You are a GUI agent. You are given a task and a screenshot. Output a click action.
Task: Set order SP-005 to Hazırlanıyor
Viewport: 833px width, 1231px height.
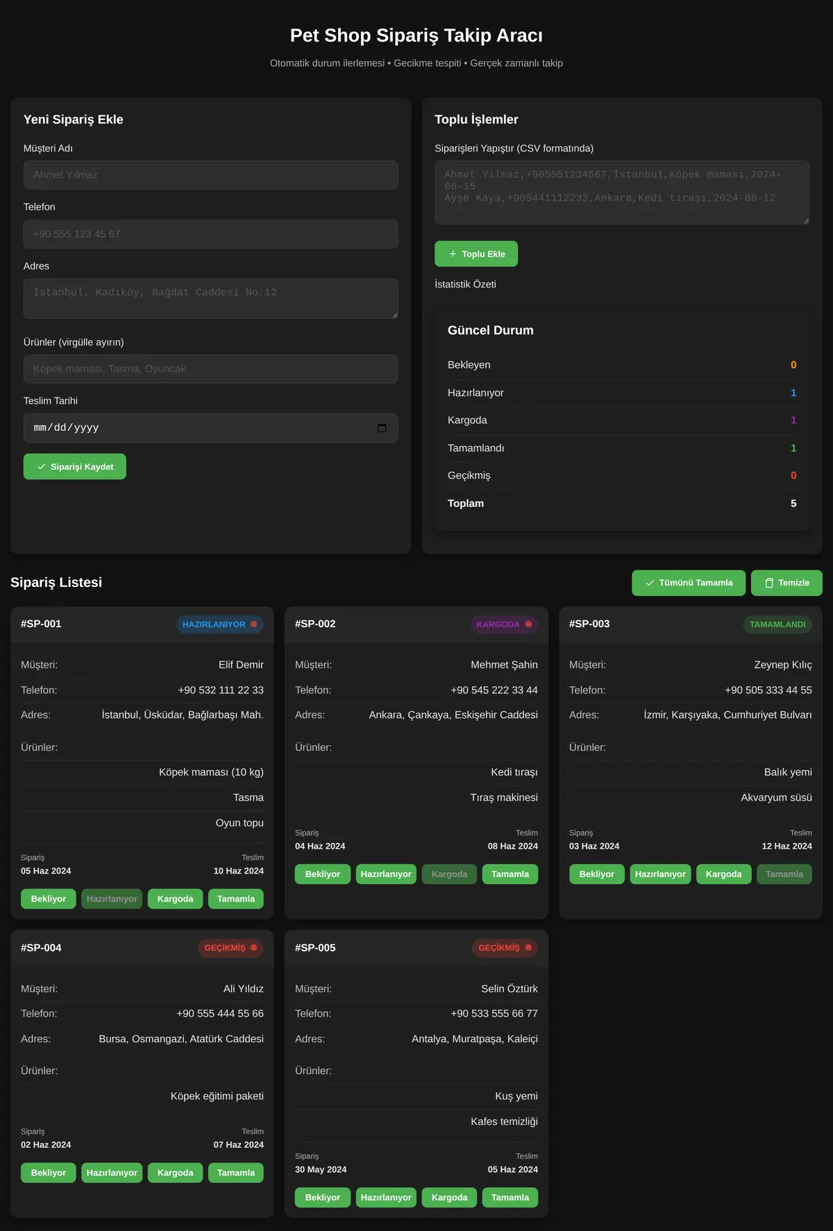click(386, 1198)
